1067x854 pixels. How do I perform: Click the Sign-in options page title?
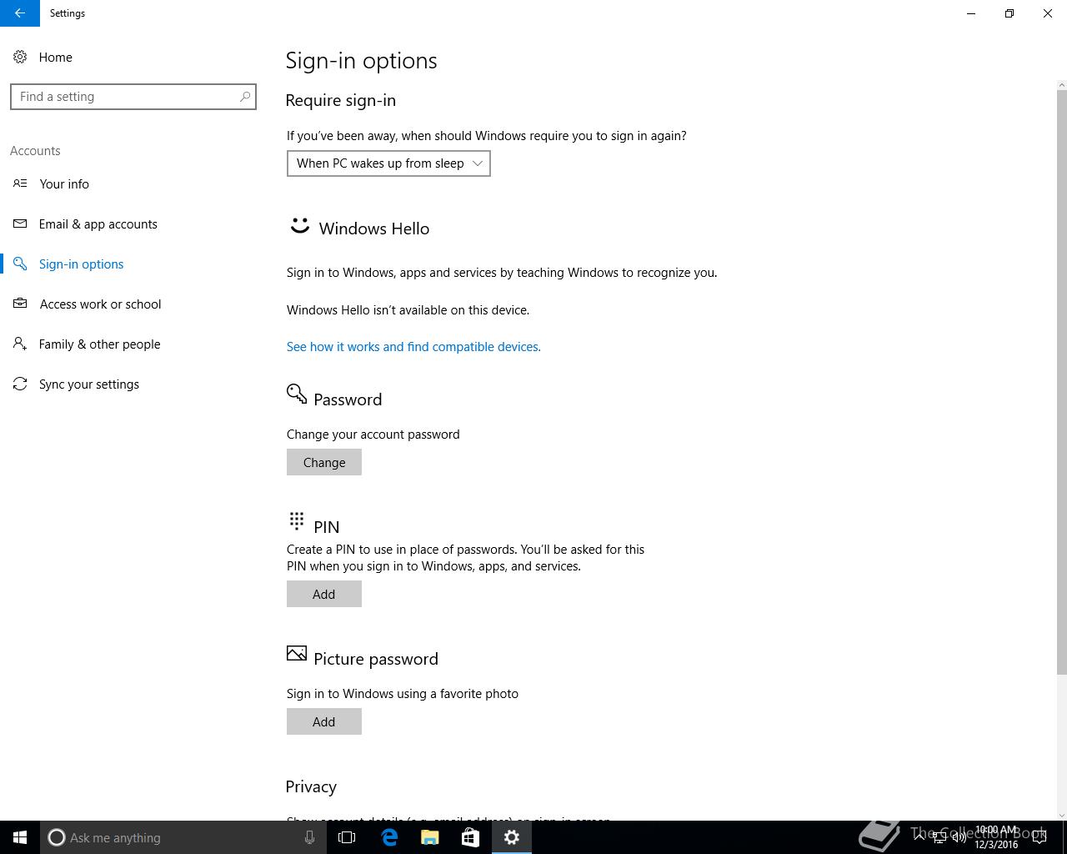361,61
